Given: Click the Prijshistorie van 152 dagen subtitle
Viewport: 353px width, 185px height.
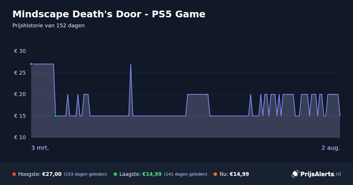Looking at the screenshot, I should click(x=49, y=26).
